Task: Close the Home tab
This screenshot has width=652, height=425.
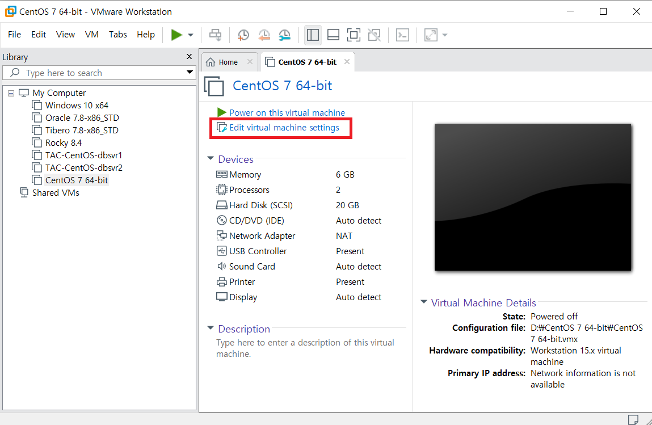Action: click(x=250, y=61)
